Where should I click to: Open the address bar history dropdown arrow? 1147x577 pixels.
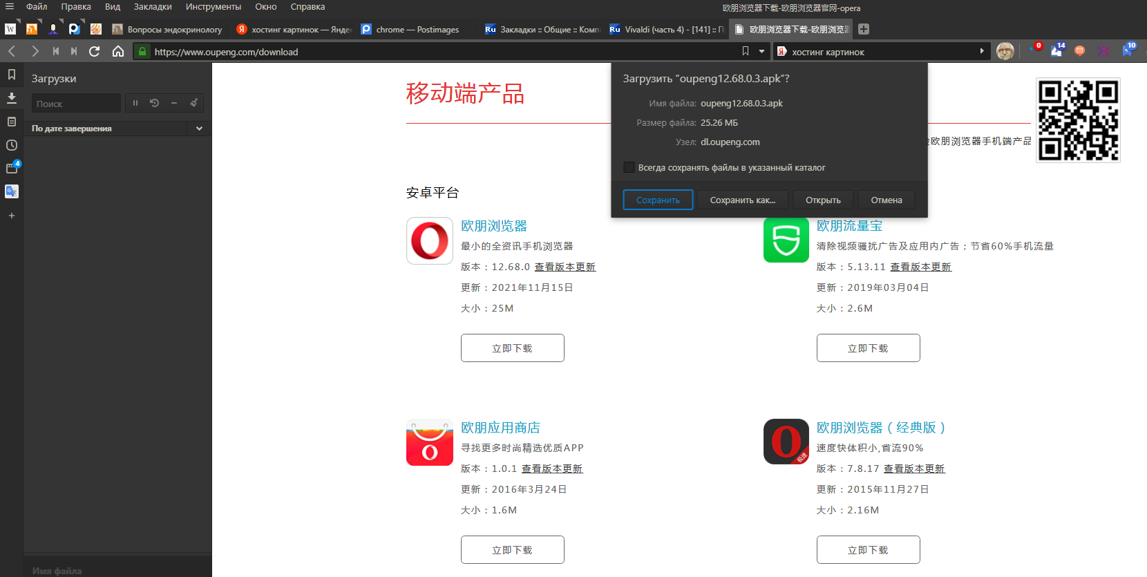coord(762,51)
